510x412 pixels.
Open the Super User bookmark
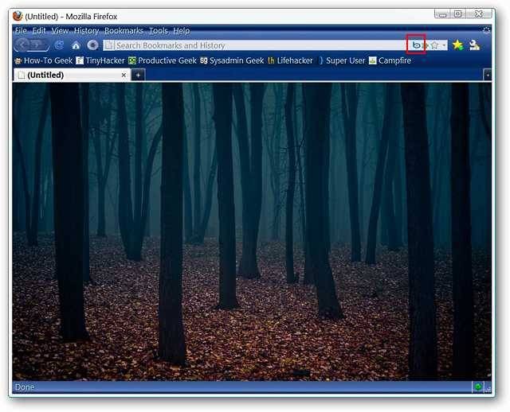[342, 60]
